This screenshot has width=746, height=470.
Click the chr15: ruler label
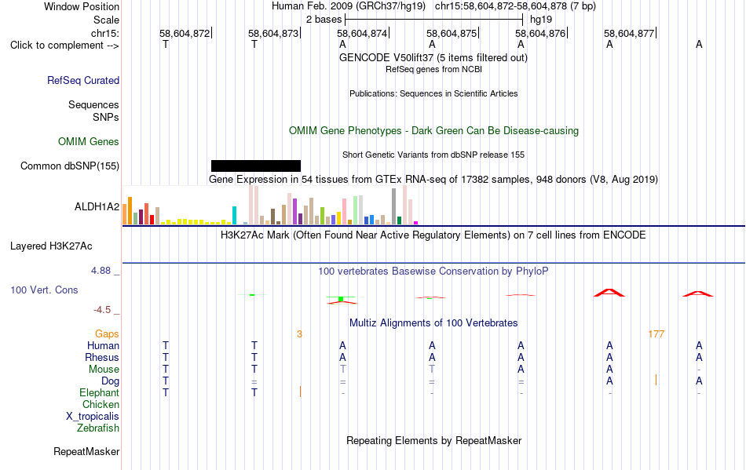click(104, 33)
